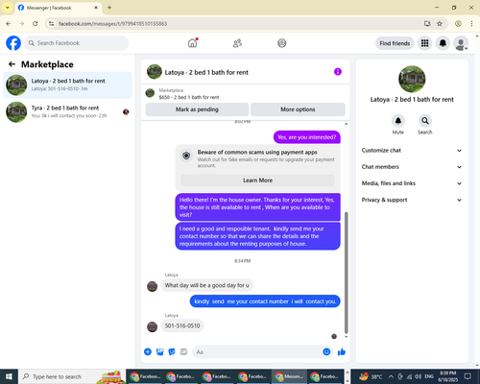Open the tab search dropdown in Chrome
480x384 pixels.
pos(8,8)
